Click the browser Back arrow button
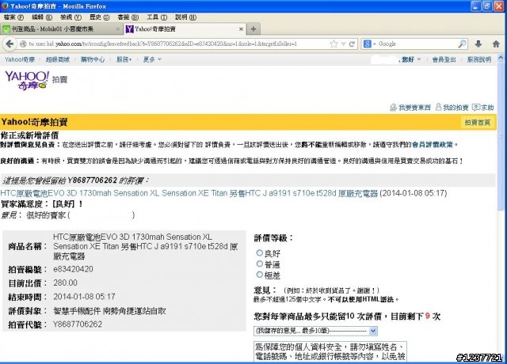Image resolution: width=507 pixels, height=364 pixels. 10,44
